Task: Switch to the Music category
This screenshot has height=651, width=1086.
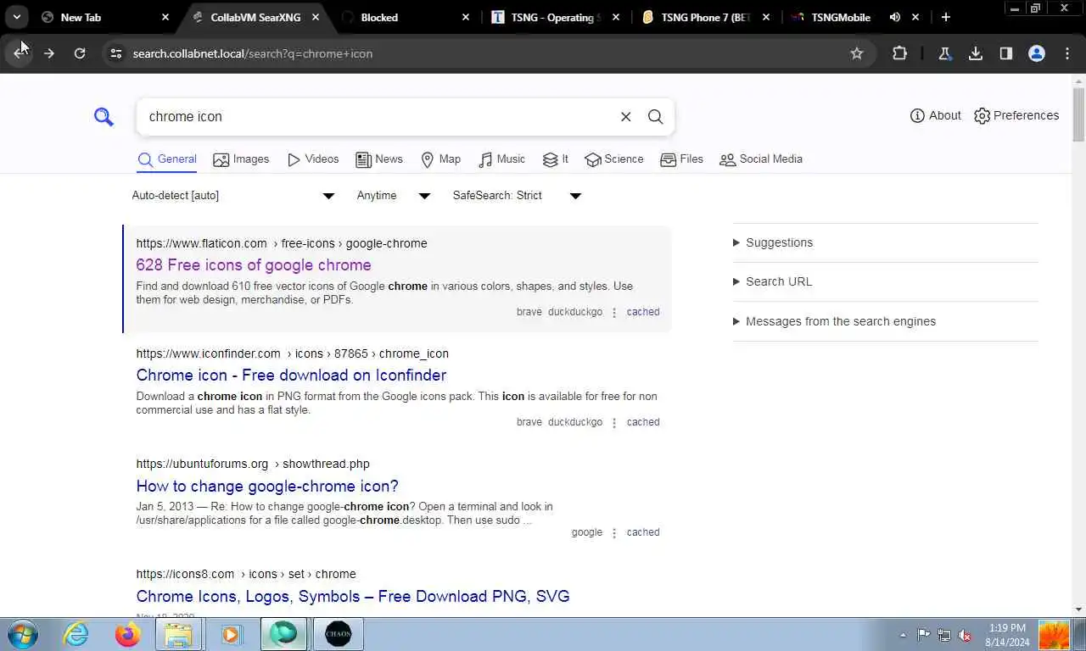Action: [501, 159]
